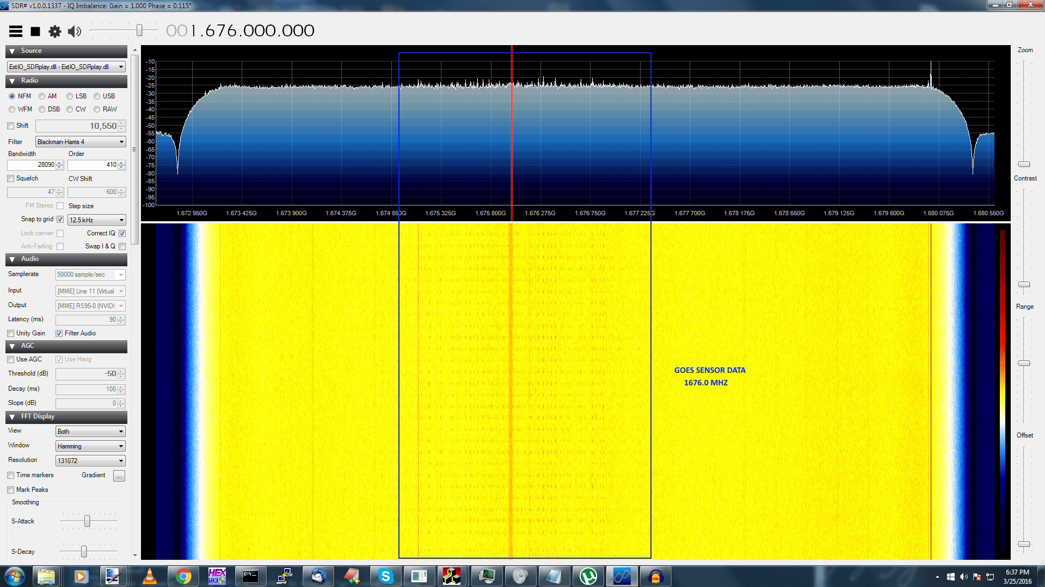Click the Bandwidth value field
Viewport: 1045px width, 587px height.
(32, 165)
